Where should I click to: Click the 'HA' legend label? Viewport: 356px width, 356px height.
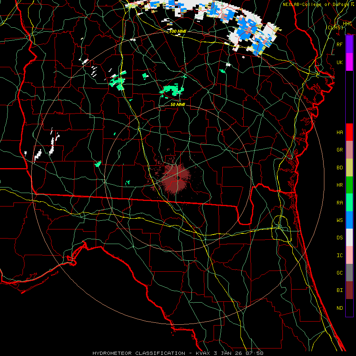339,133
